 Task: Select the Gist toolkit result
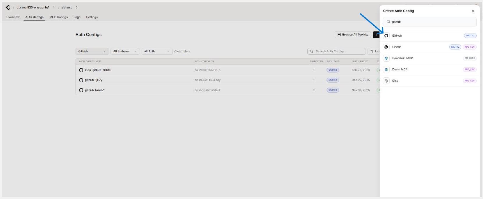pyautogui.click(x=429, y=81)
